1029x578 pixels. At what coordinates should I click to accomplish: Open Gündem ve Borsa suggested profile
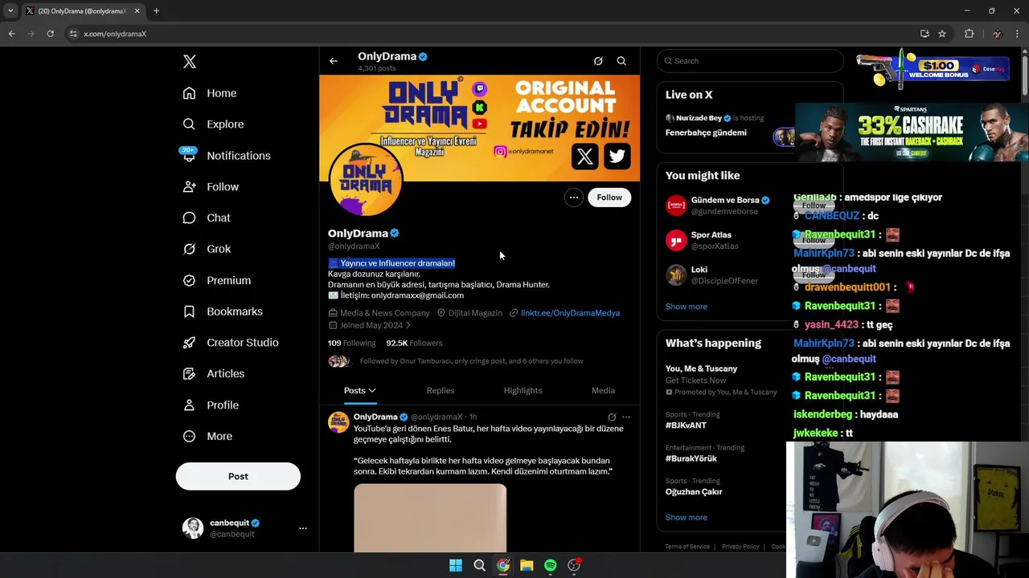[x=724, y=201]
